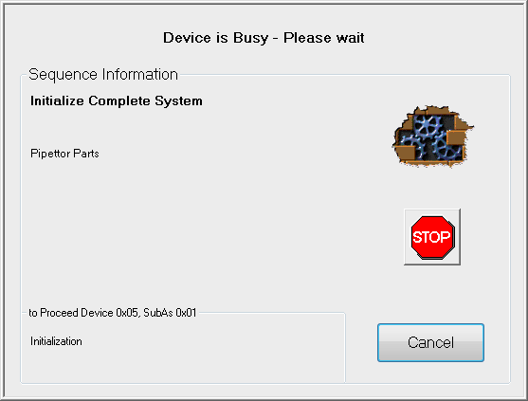
Task: Click the red STOP sign button
Action: click(432, 237)
